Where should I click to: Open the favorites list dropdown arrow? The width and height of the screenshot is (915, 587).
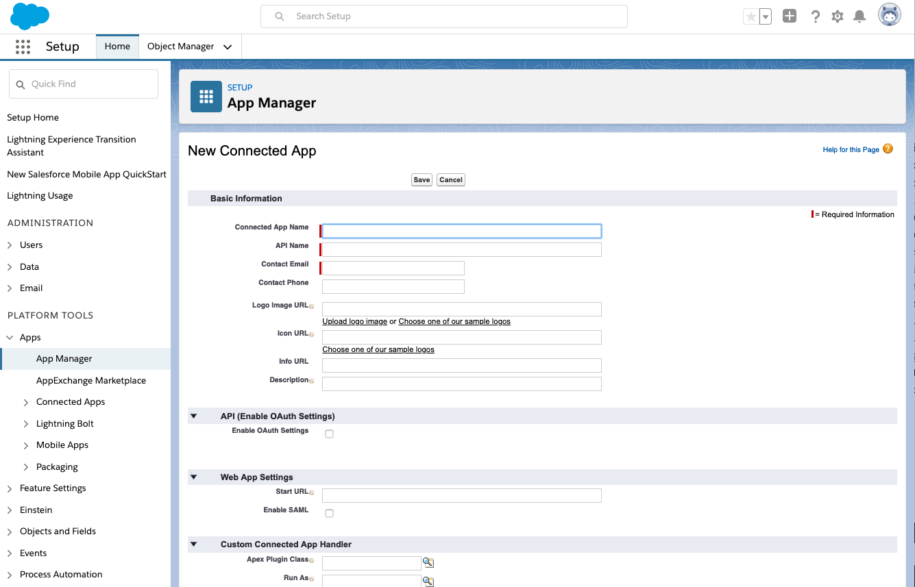point(766,16)
